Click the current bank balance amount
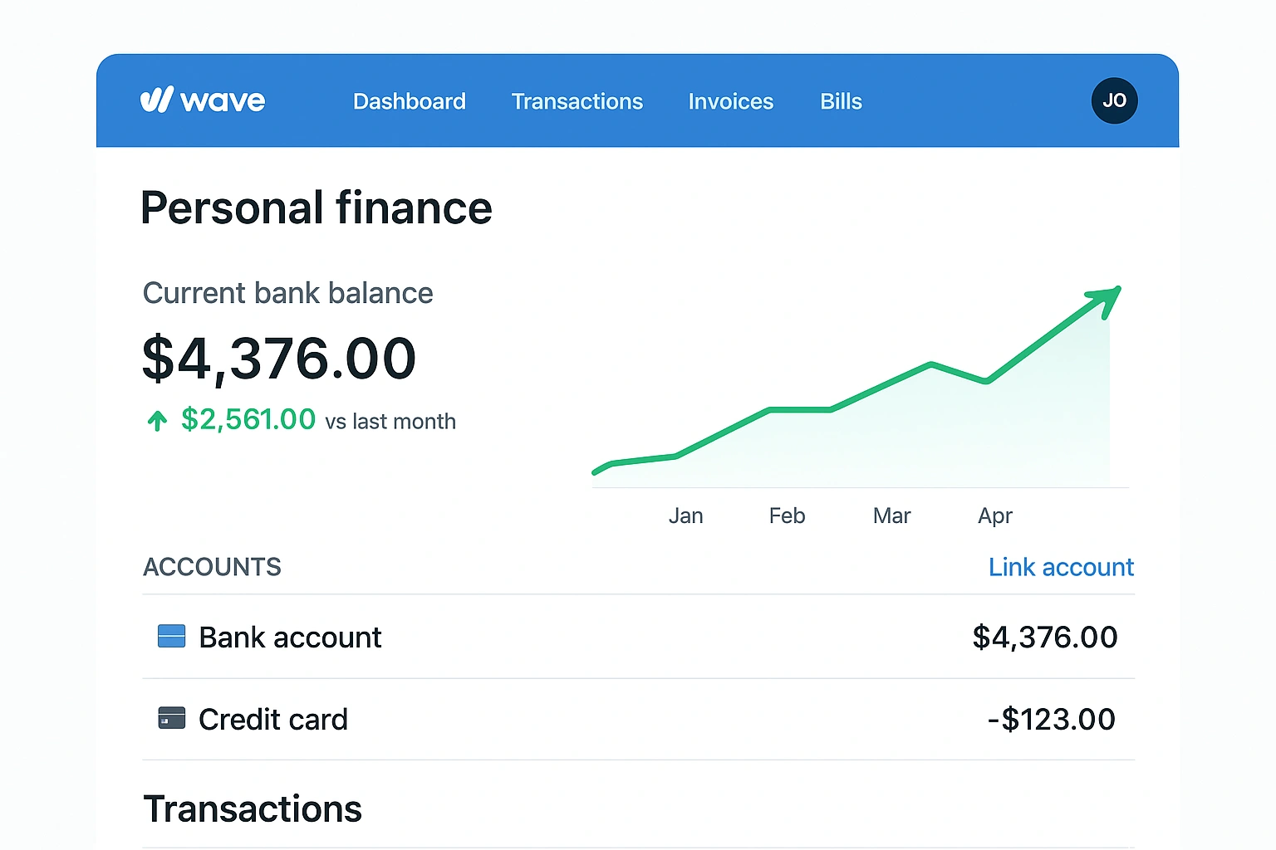Viewport: 1276px width, 850px height. tap(279, 358)
